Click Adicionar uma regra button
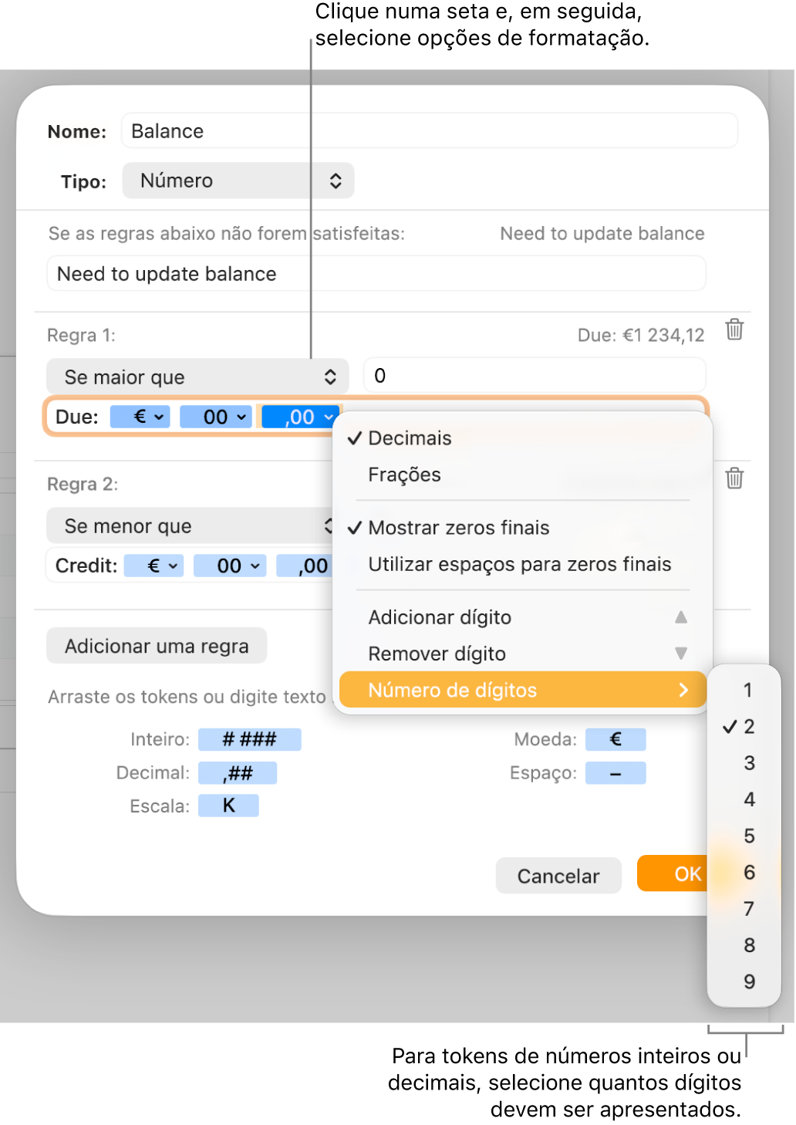 [157, 646]
